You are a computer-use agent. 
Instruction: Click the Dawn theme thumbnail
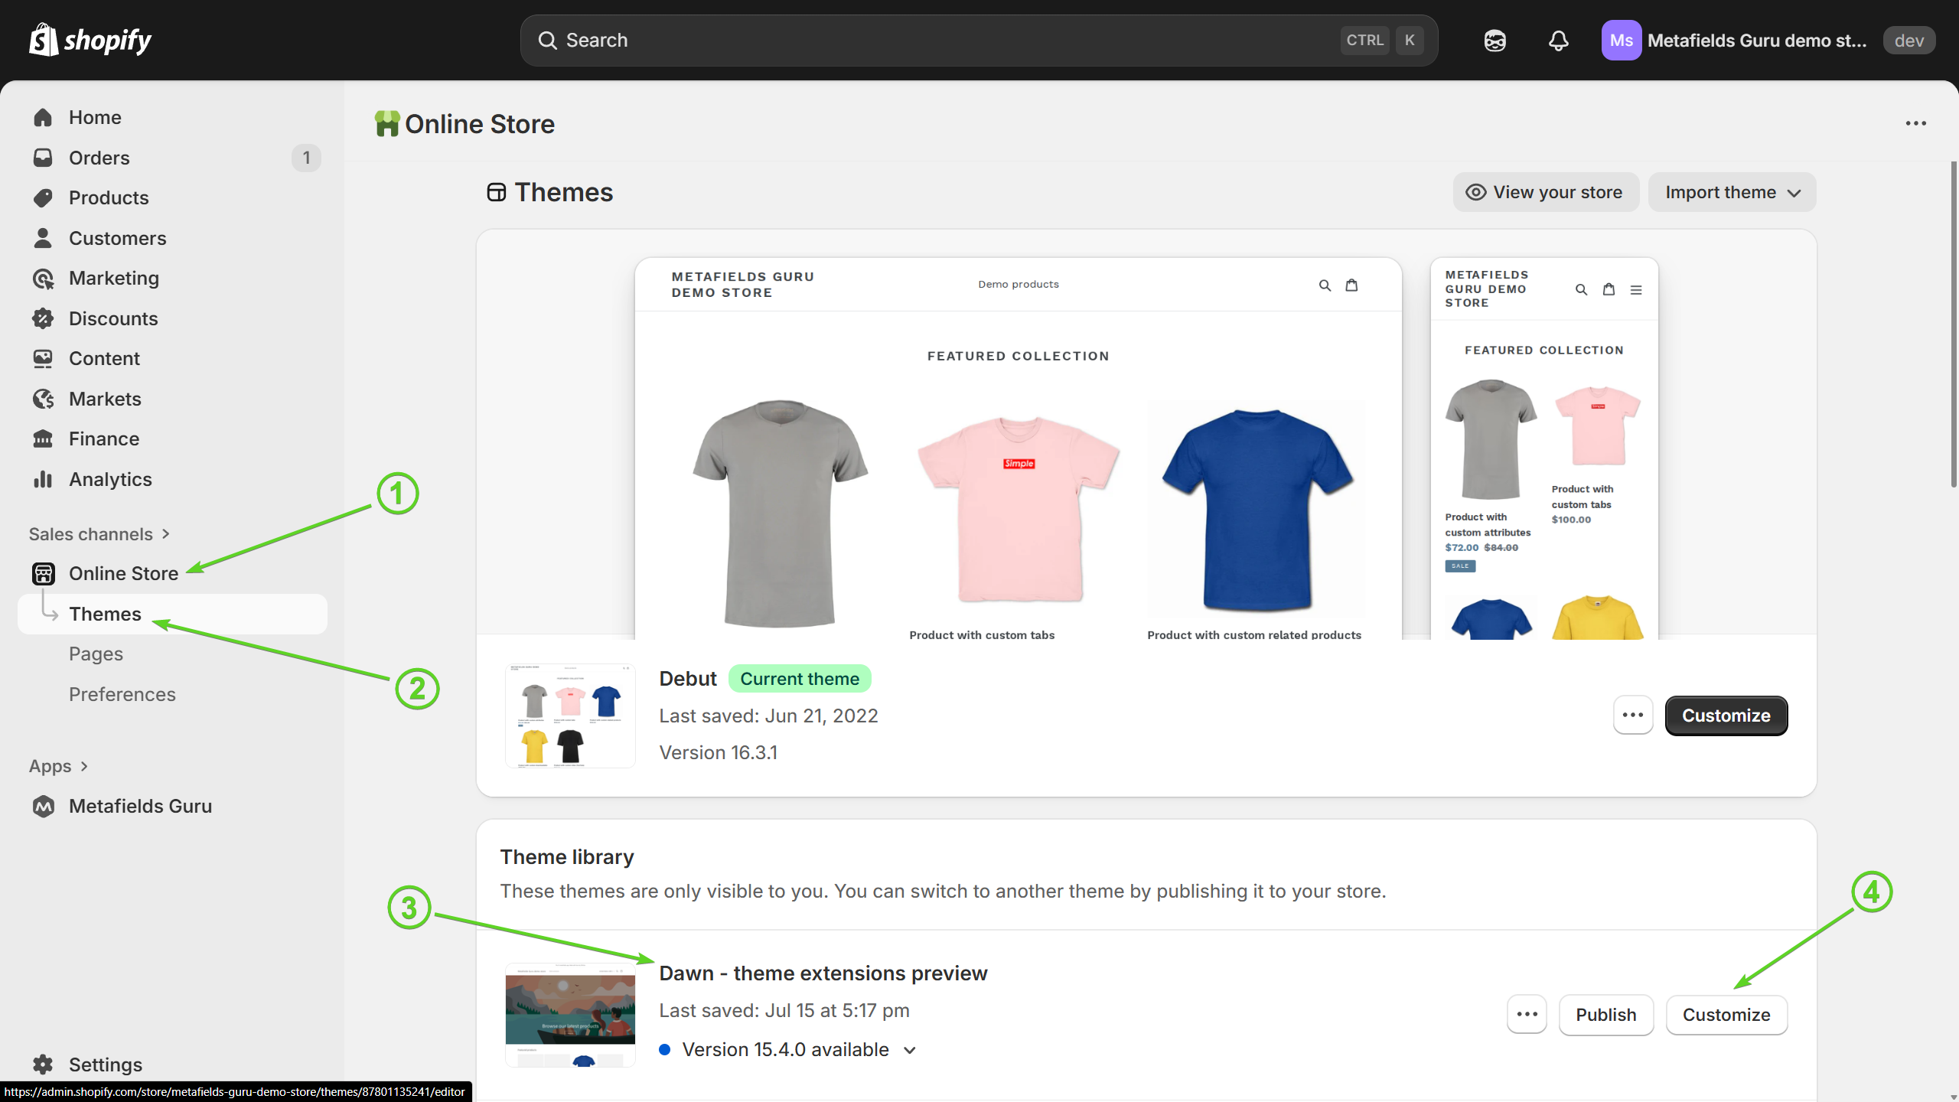click(570, 1014)
